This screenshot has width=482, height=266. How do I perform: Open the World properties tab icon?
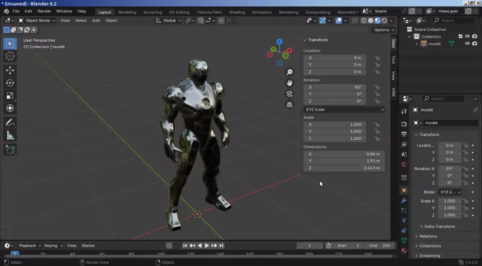404,164
